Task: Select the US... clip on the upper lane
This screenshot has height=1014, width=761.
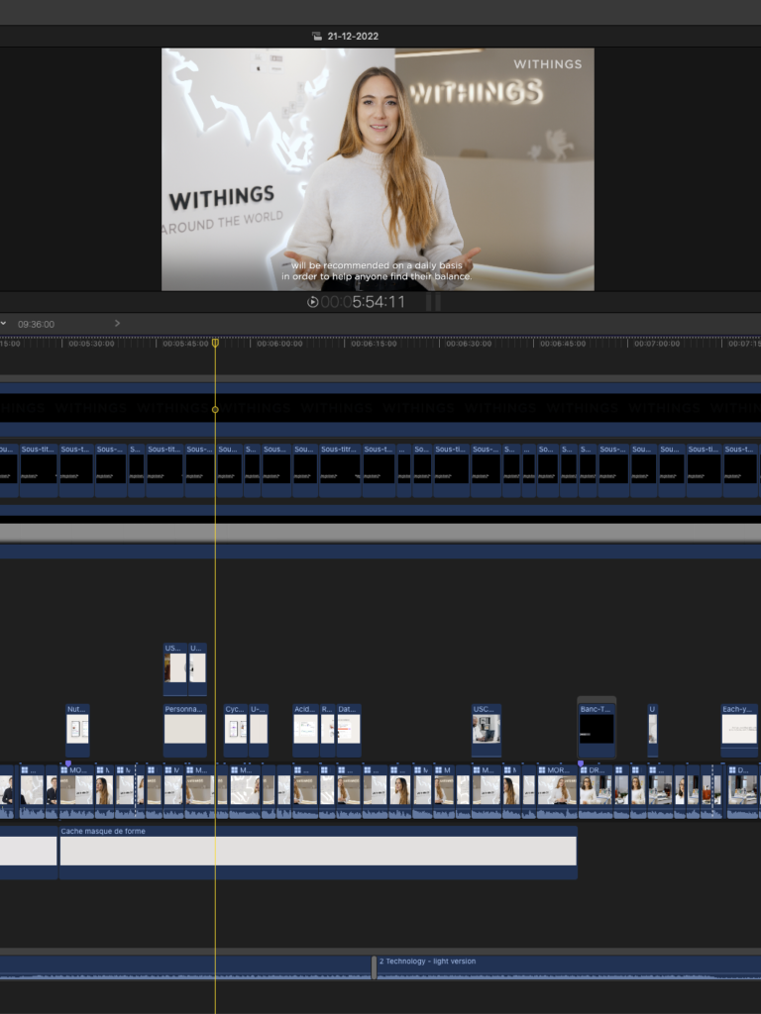Action: 174,668
